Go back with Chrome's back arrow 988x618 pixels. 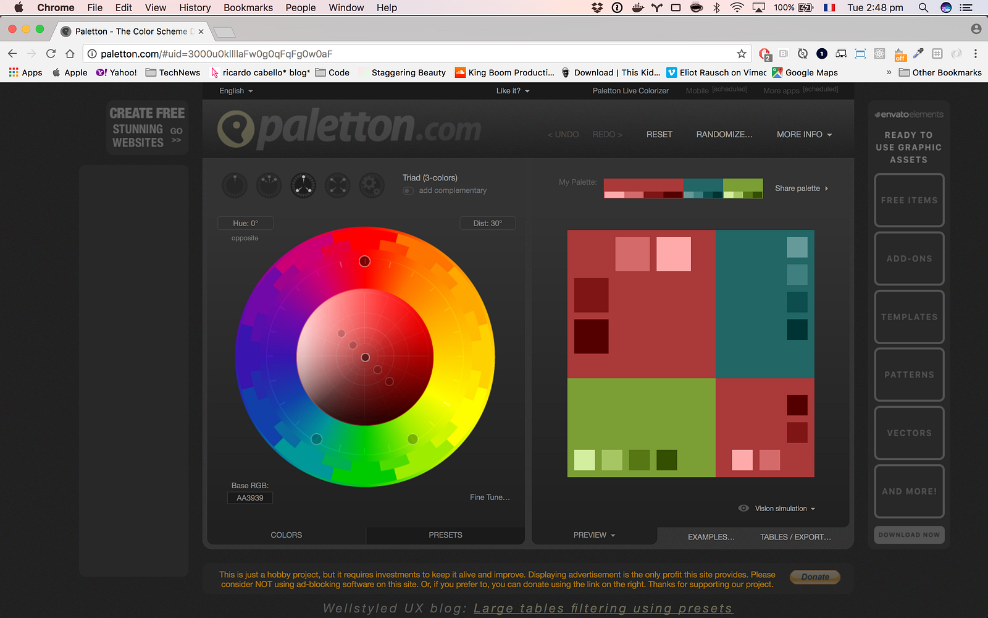pos(12,54)
